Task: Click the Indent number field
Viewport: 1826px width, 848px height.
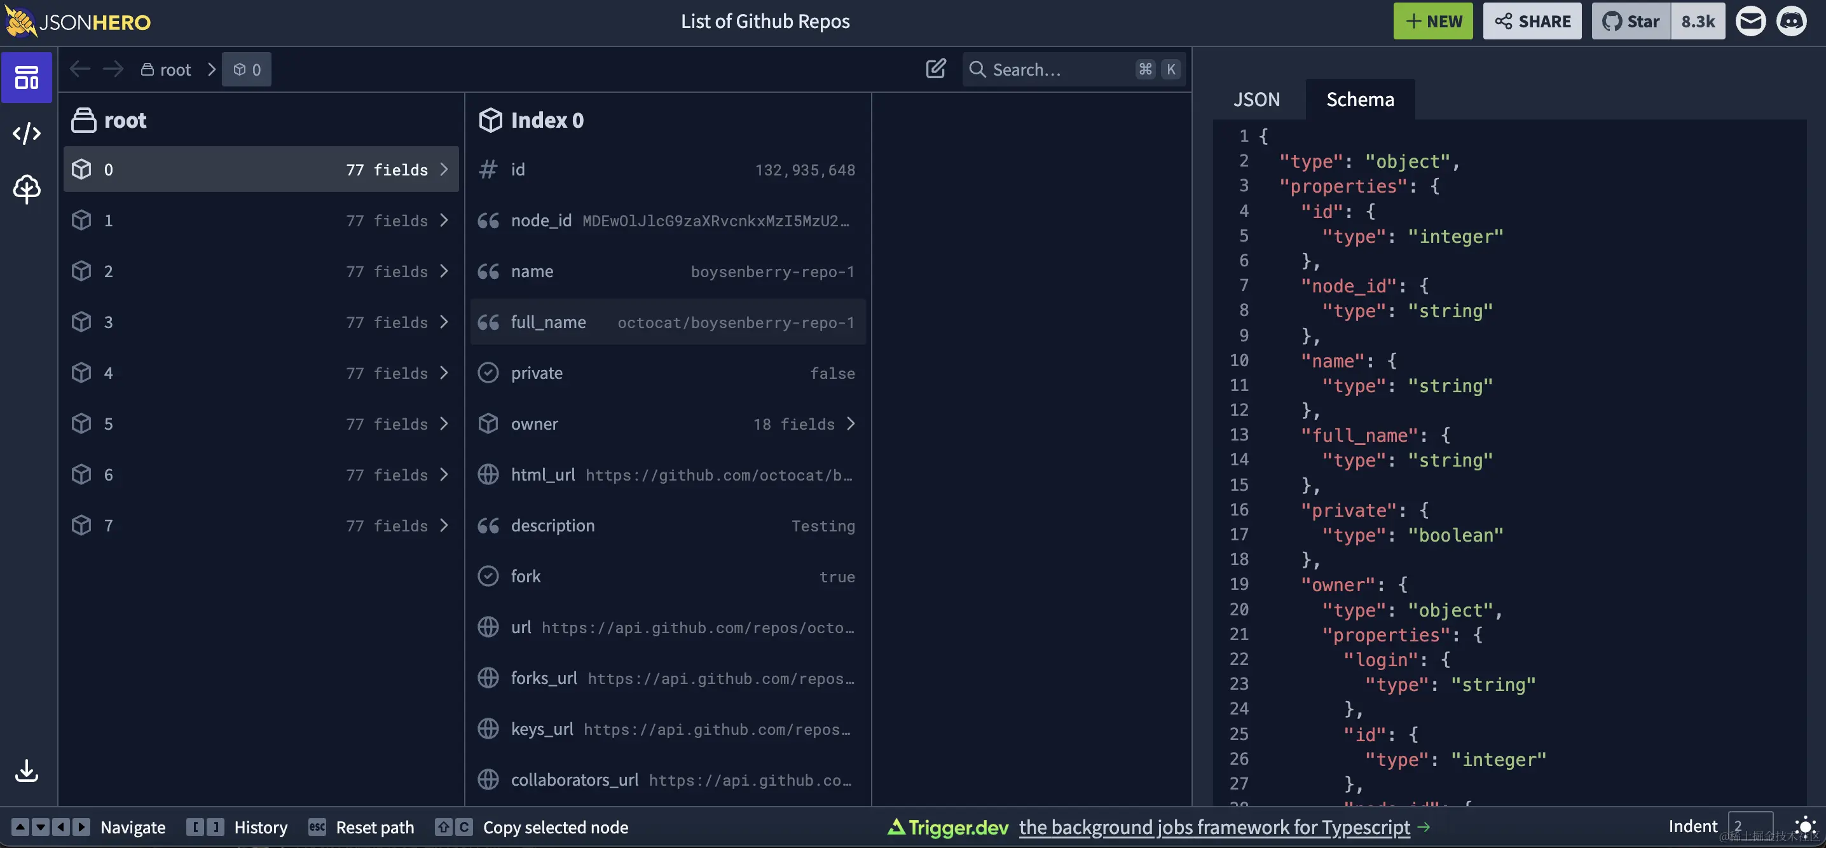Action: [x=1750, y=826]
